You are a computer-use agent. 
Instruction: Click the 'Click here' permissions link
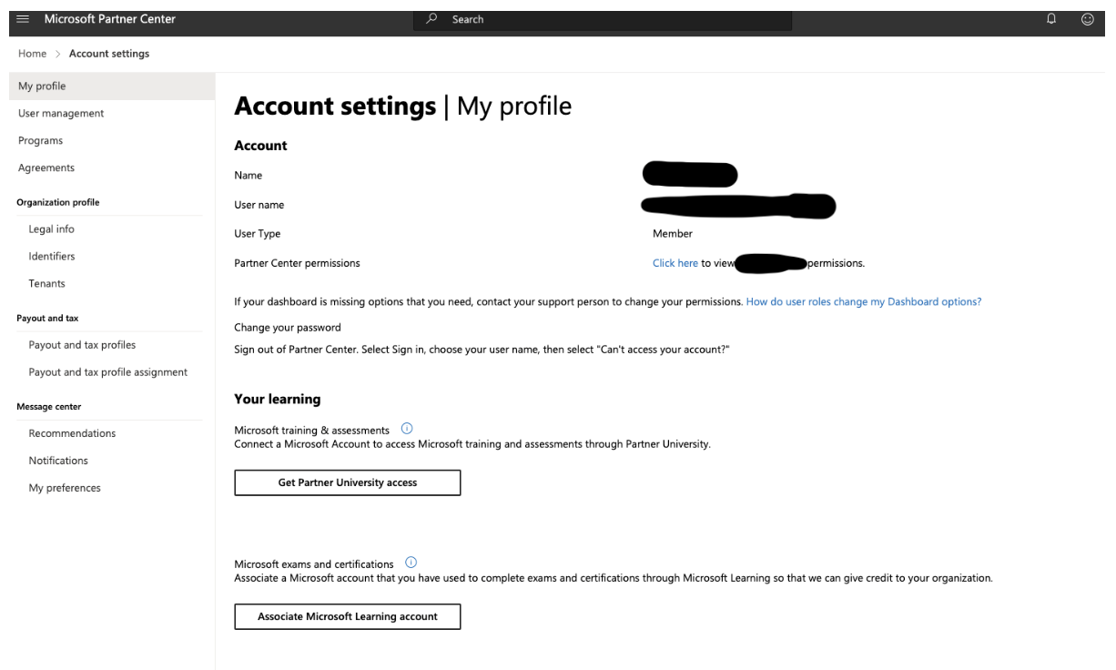click(x=675, y=263)
